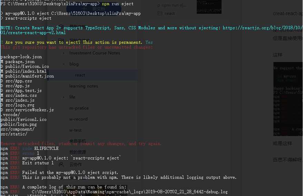Viewport: 303px width, 196px height.
Task: Click 'D public/favicon.ico' line
Action: [x=25, y=66]
